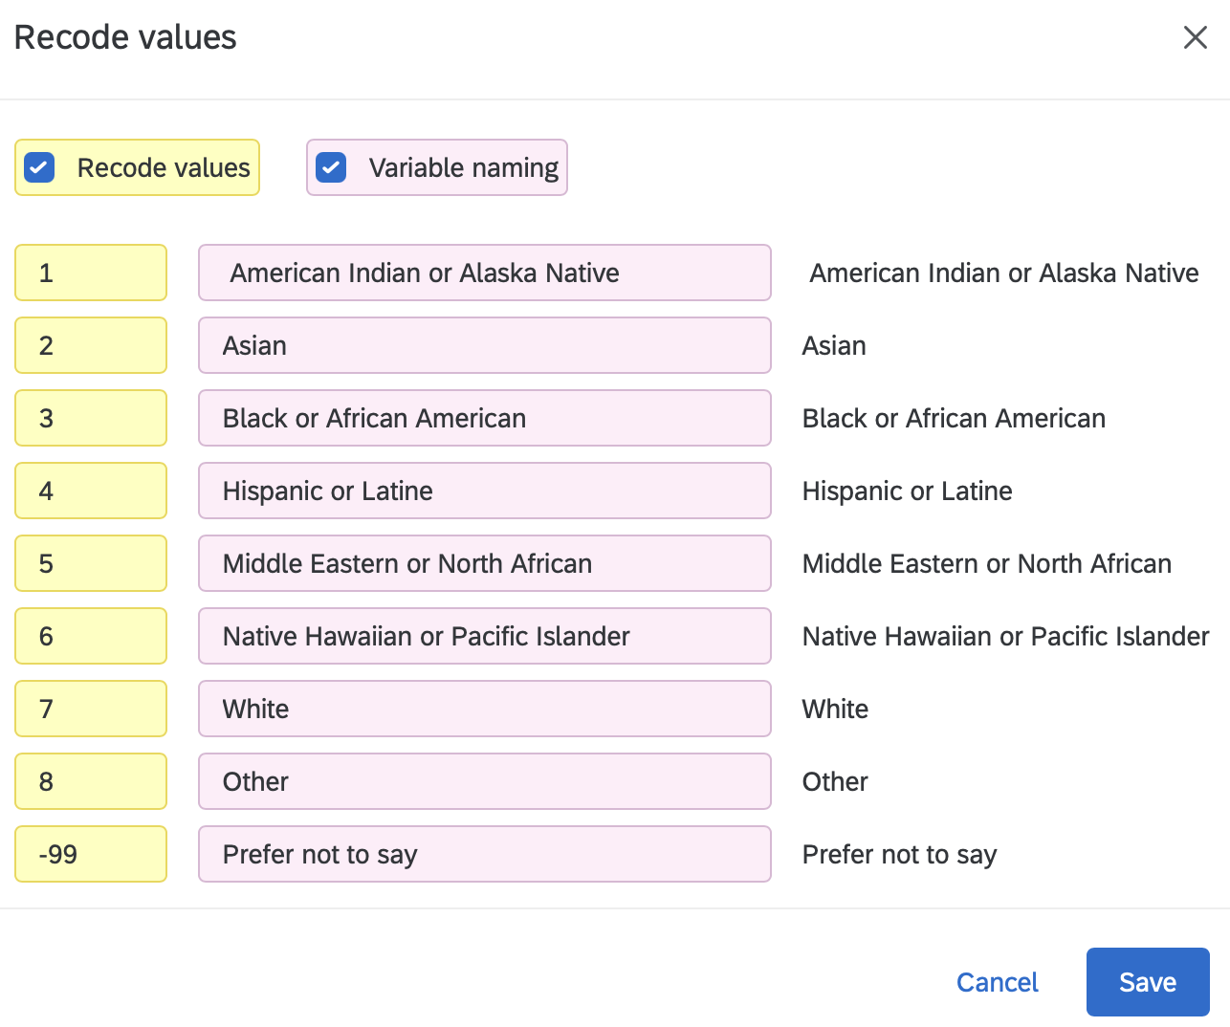Edit Native Hawaiian or Pacific Islander variable name
Viewport: 1230px width, 1027px height.
coord(485,636)
